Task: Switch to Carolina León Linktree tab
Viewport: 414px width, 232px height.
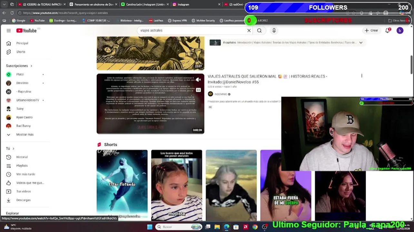Action: [145, 5]
